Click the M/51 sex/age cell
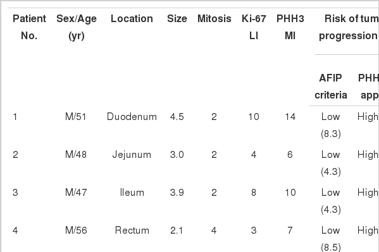Screen dimensions: 379x252 coord(76,117)
